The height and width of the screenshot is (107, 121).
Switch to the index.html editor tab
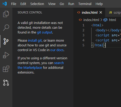[89, 12]
